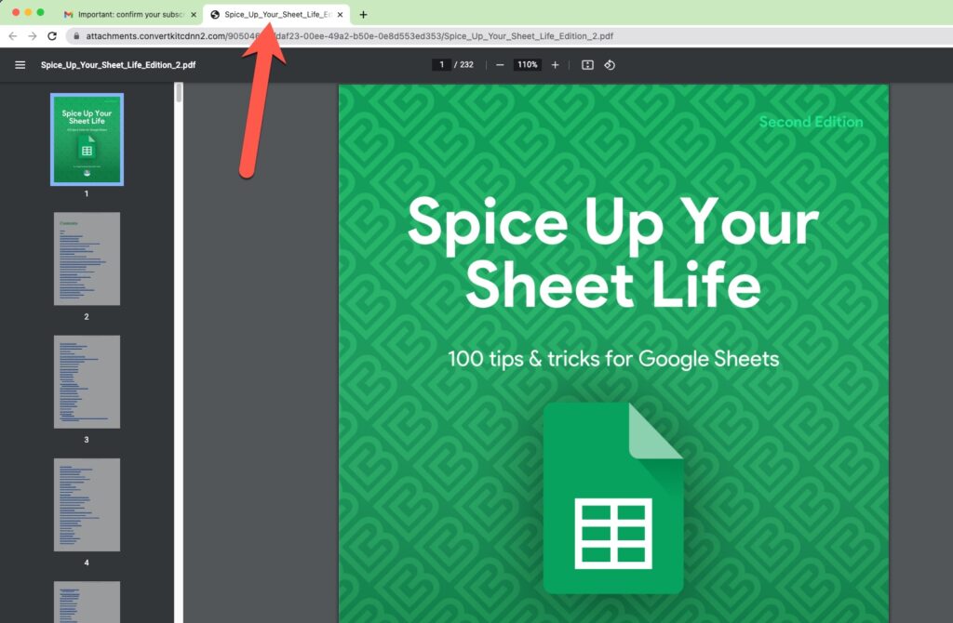Close the Spice_Up_Your_Sheet_Life tab
The image size is (953, 623).
[340, 15]
